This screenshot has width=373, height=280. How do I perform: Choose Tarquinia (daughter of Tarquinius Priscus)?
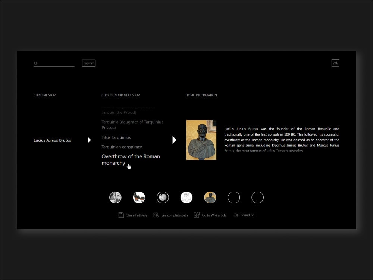(132, 125)
